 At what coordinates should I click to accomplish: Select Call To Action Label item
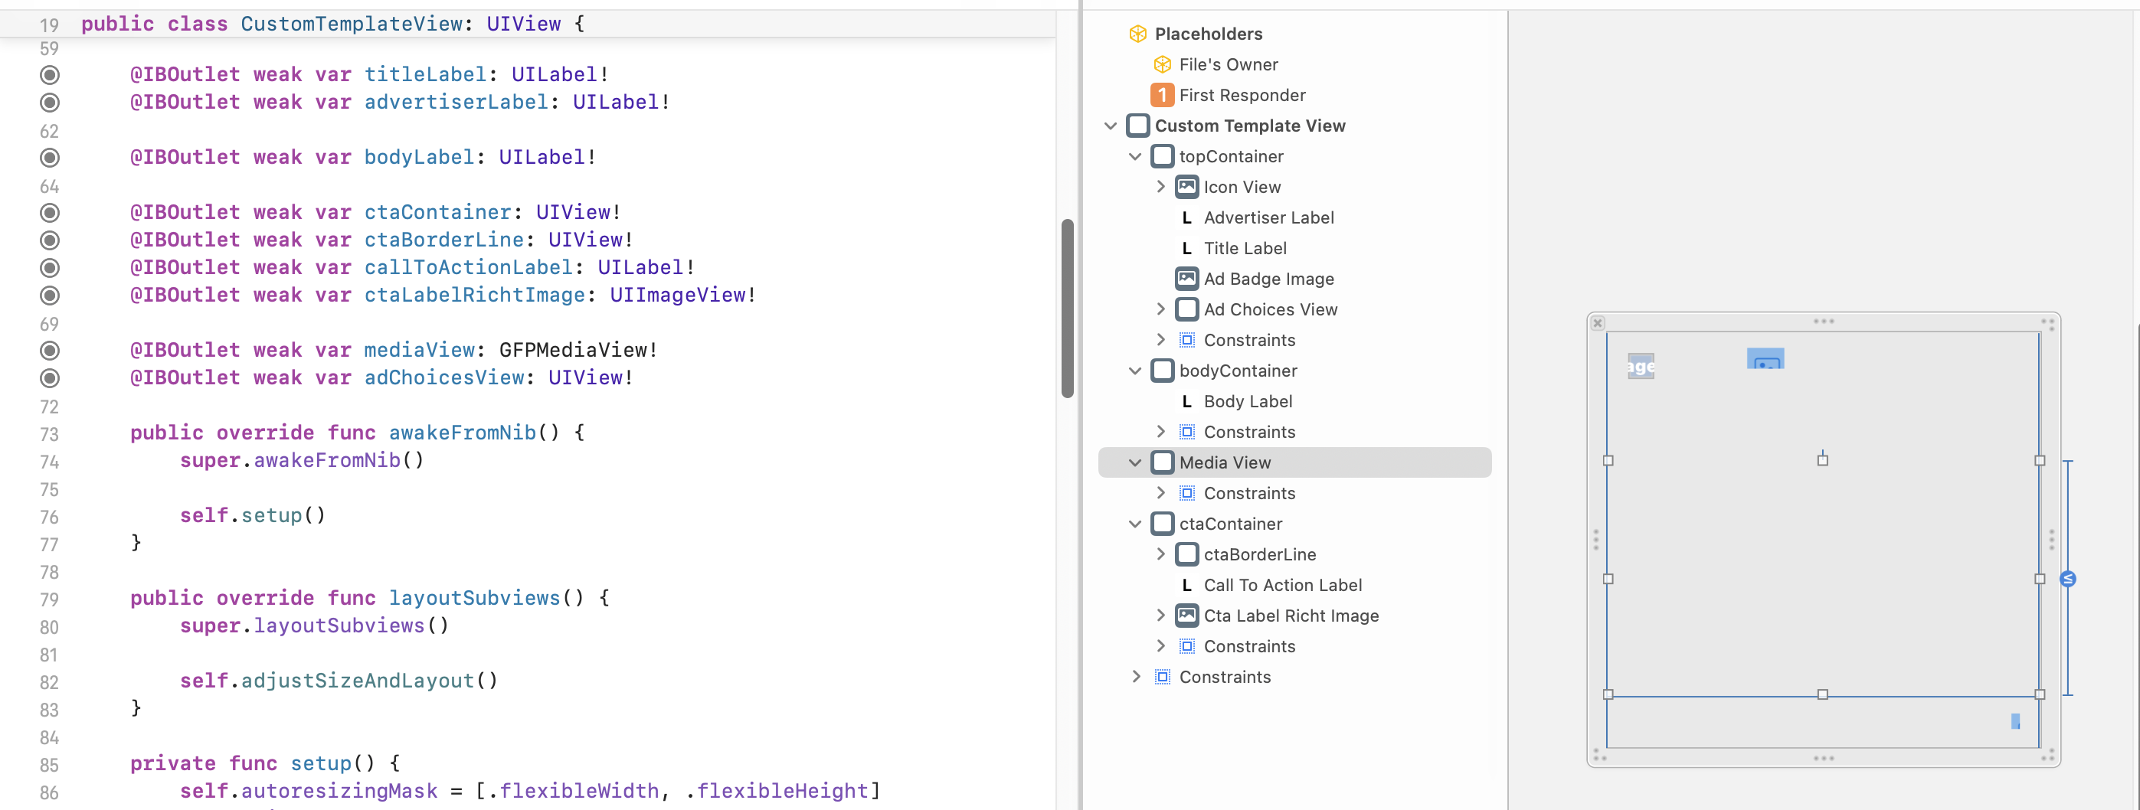tap(1282, 585)
